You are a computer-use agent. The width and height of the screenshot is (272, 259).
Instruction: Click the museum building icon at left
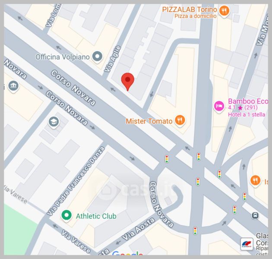coord(13,86)
